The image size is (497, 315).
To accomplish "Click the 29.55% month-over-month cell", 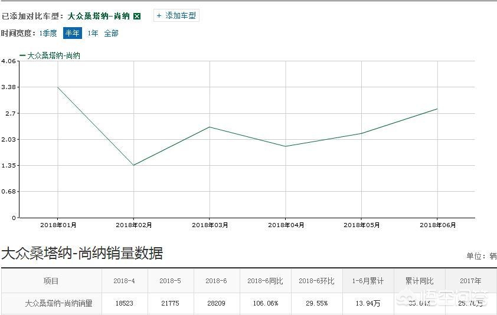I will coord(316,303).
